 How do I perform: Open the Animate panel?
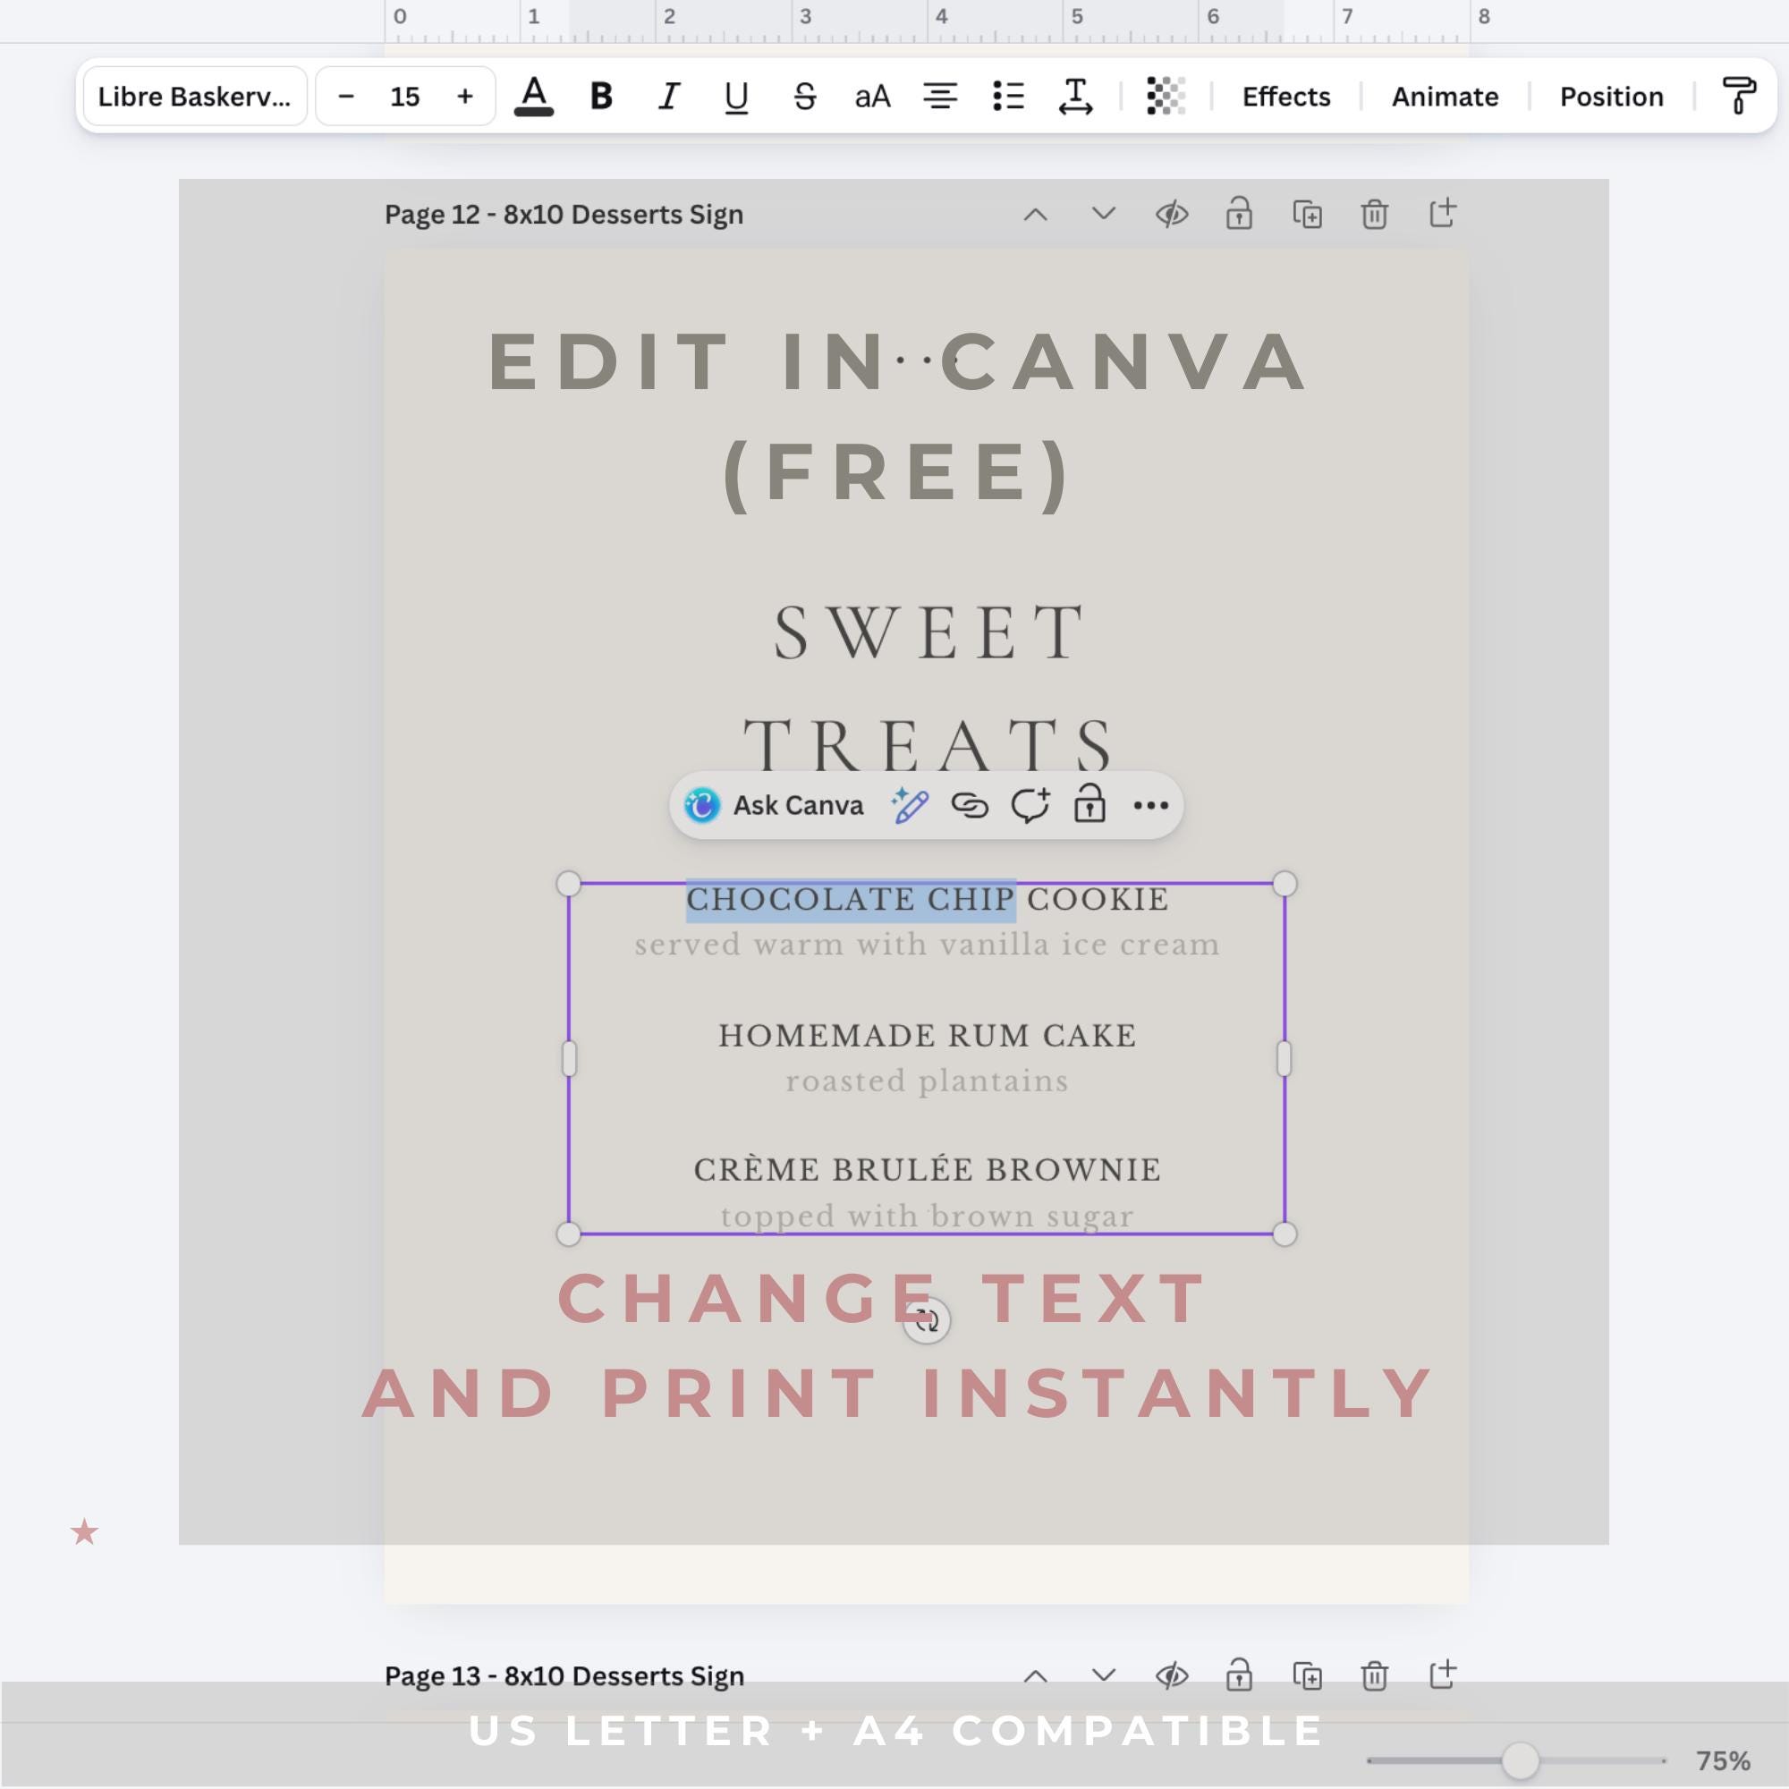pos(1445,97)
